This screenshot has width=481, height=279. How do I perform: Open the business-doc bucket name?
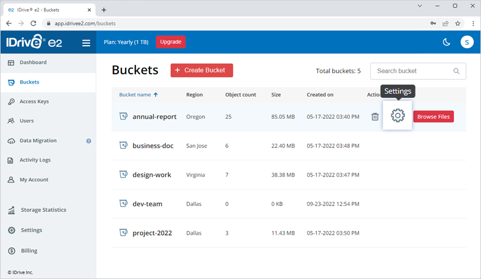coord(153,146)
